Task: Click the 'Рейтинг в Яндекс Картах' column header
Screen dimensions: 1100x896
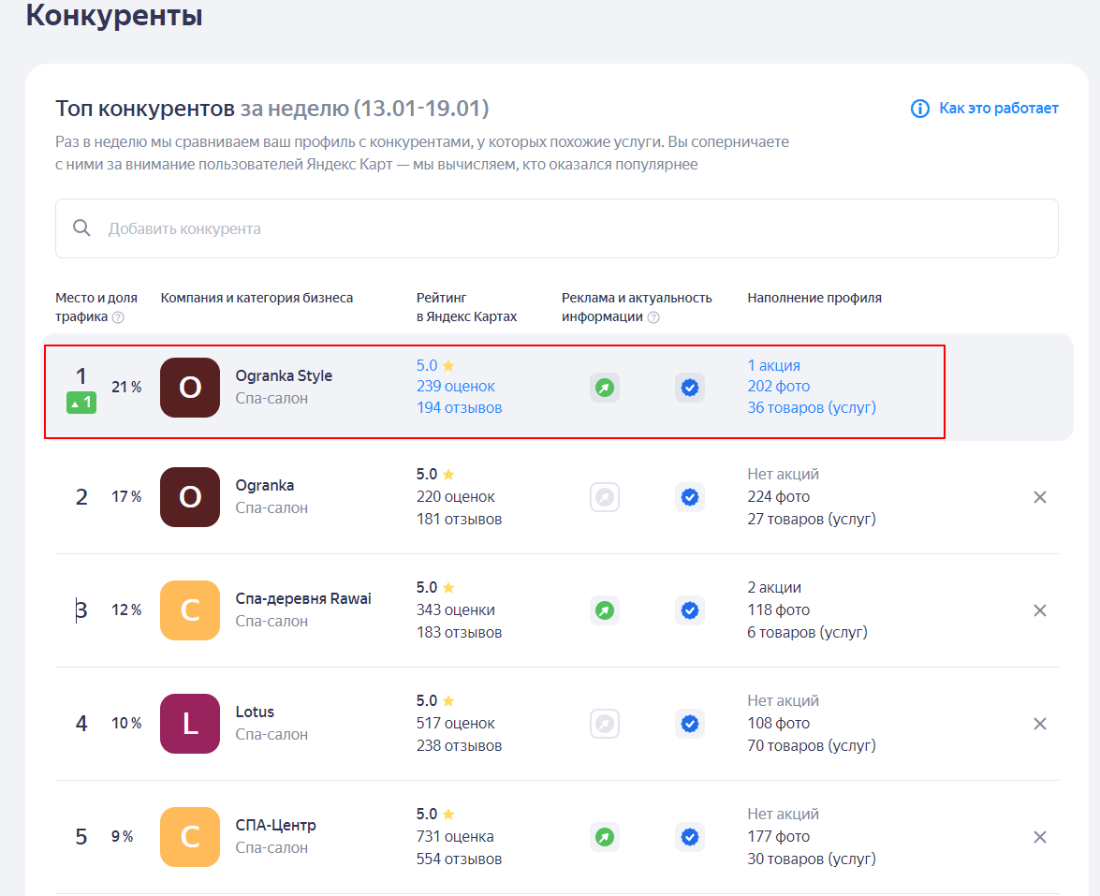Action: click(x=466, y=307)
